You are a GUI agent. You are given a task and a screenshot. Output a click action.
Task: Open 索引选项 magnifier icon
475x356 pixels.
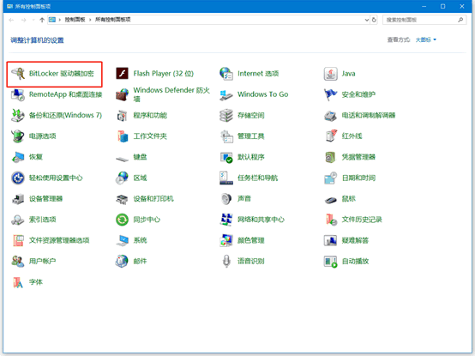point(18,220)
